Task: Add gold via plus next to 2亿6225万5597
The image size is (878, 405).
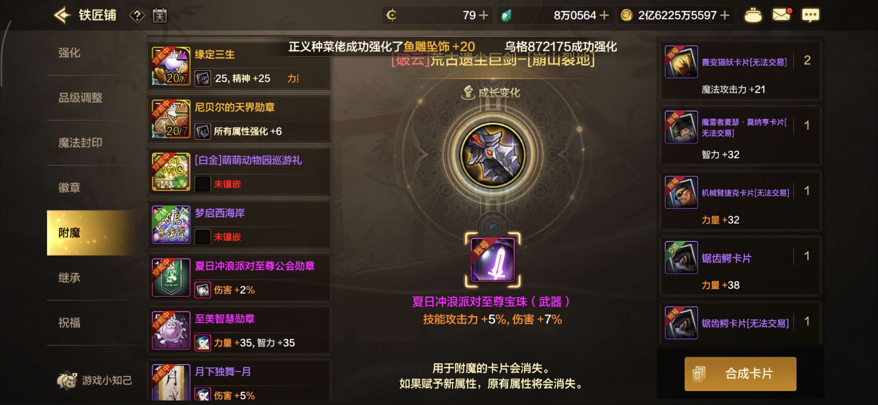Action: [725, 15]
